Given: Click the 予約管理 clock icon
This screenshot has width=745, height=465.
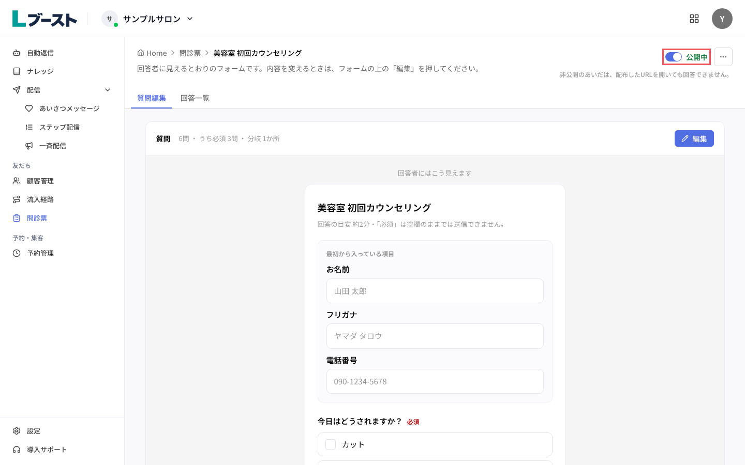Looking at the screenshot, I should pos(17,253).
